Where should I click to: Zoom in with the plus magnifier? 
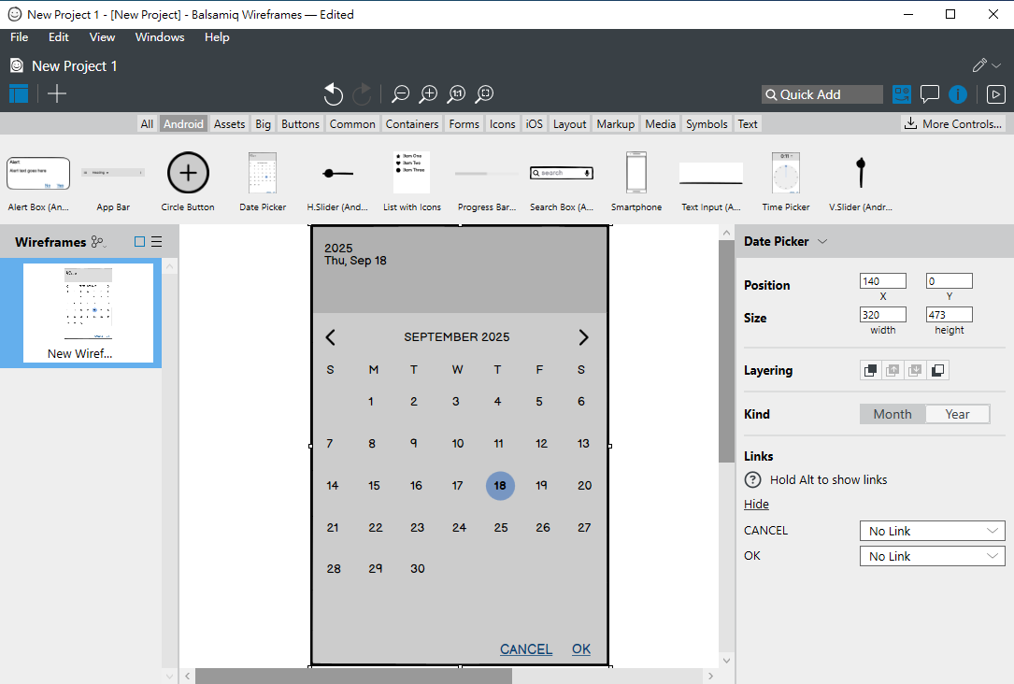[428, 94]
